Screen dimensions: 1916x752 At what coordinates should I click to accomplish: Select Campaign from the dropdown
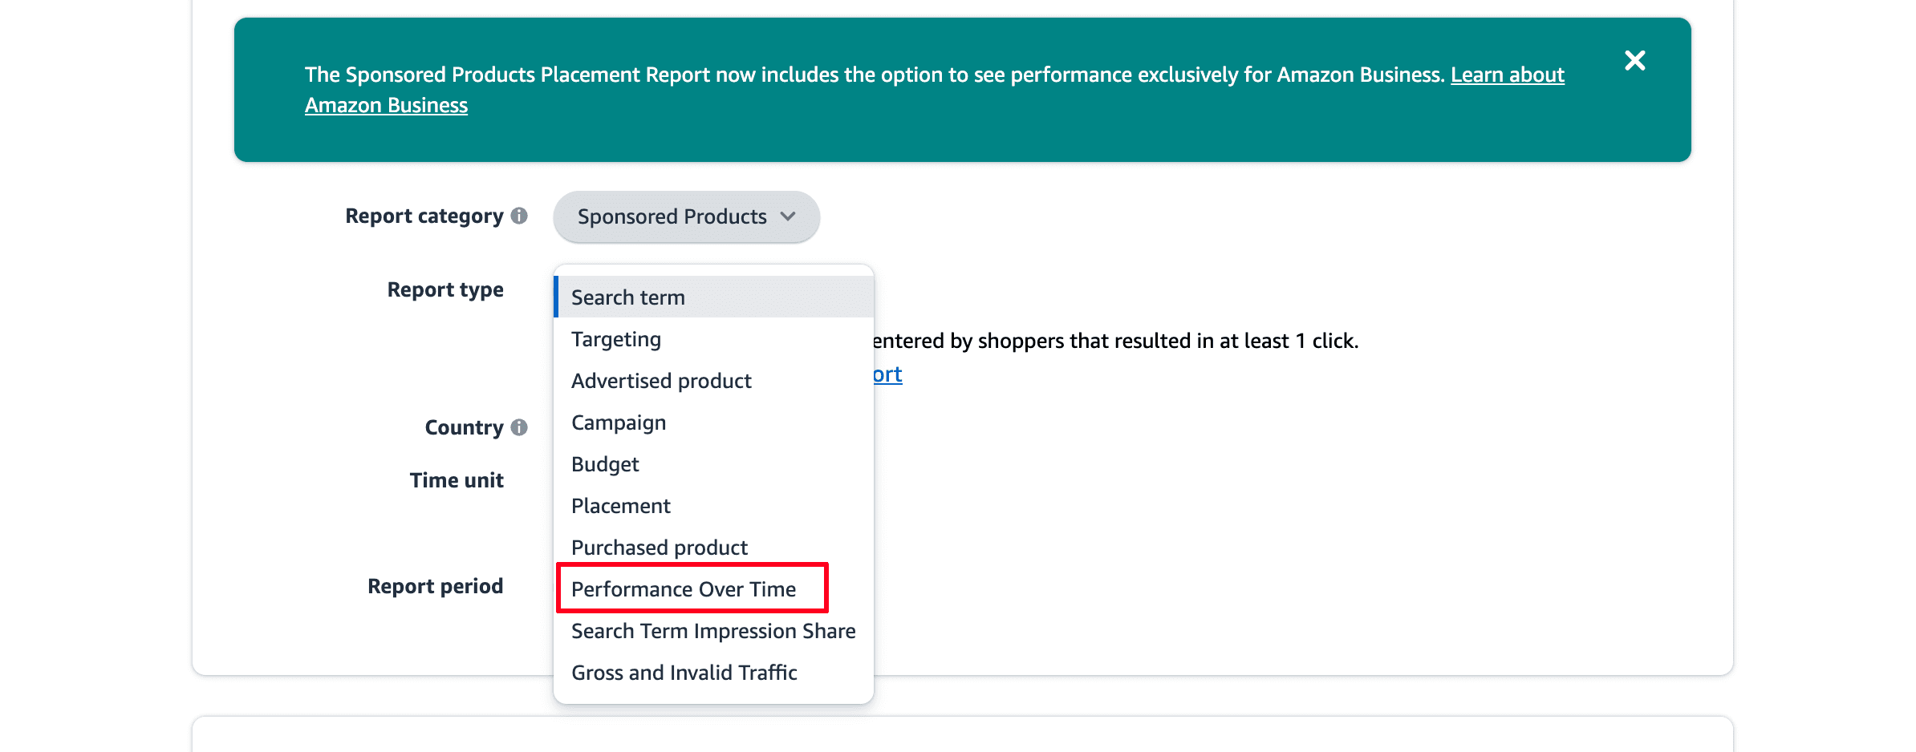(x=618, y=422)
